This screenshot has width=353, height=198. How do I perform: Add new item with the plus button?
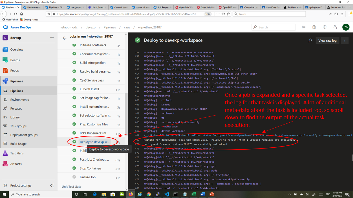click(52, 38)
